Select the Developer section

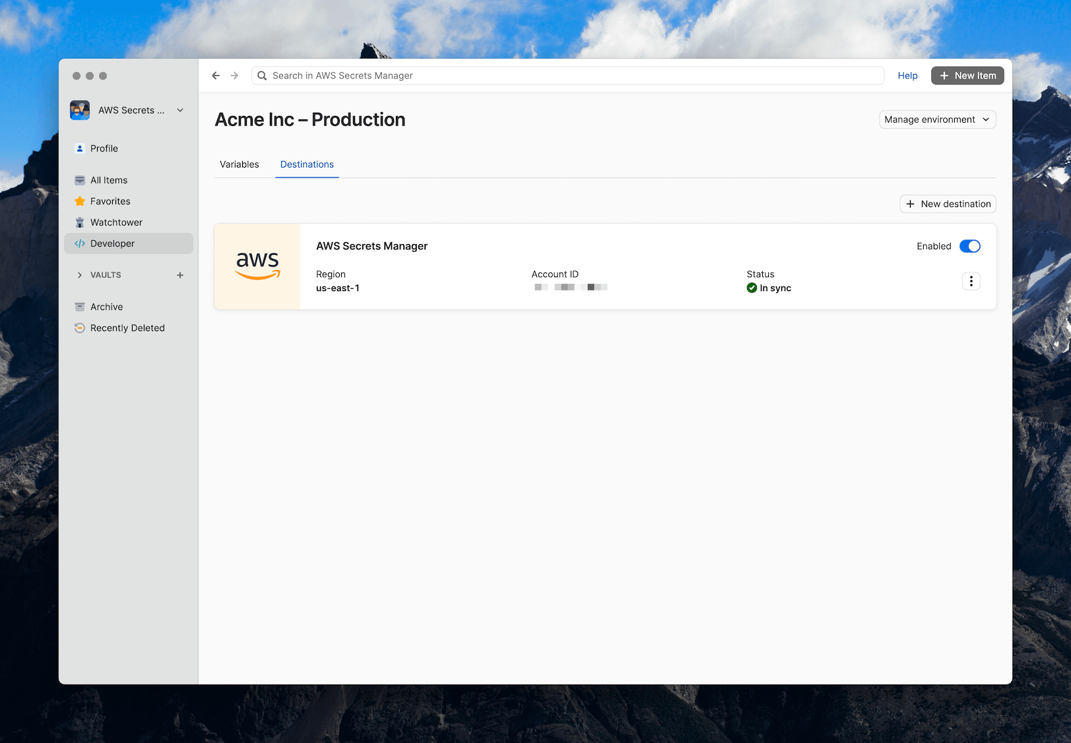(x=113, y=243)
